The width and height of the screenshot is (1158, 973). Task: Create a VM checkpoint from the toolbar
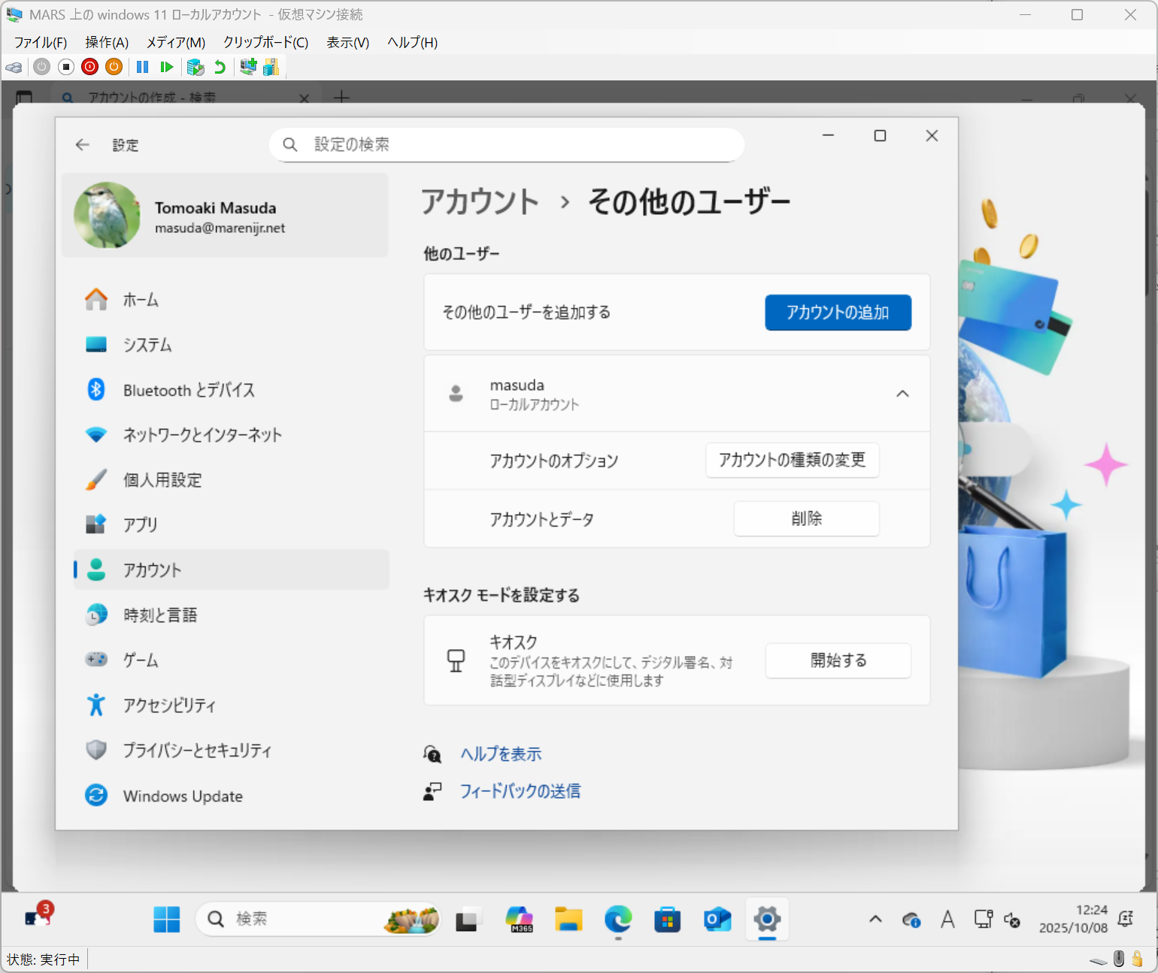click(x=196, y=67)
